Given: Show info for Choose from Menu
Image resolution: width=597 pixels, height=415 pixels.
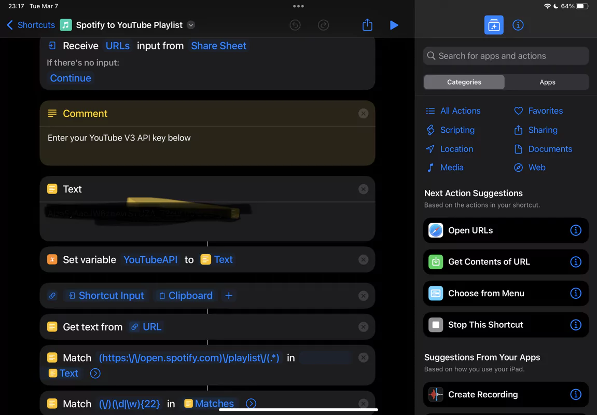Looking at the screenshot, I should [x=575, y=293].
